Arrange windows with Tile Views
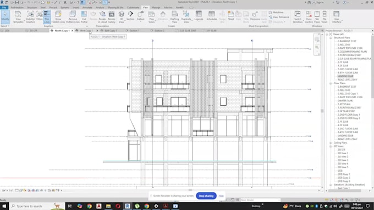Viewport: 374px width, 210px height. coord(324,17)
